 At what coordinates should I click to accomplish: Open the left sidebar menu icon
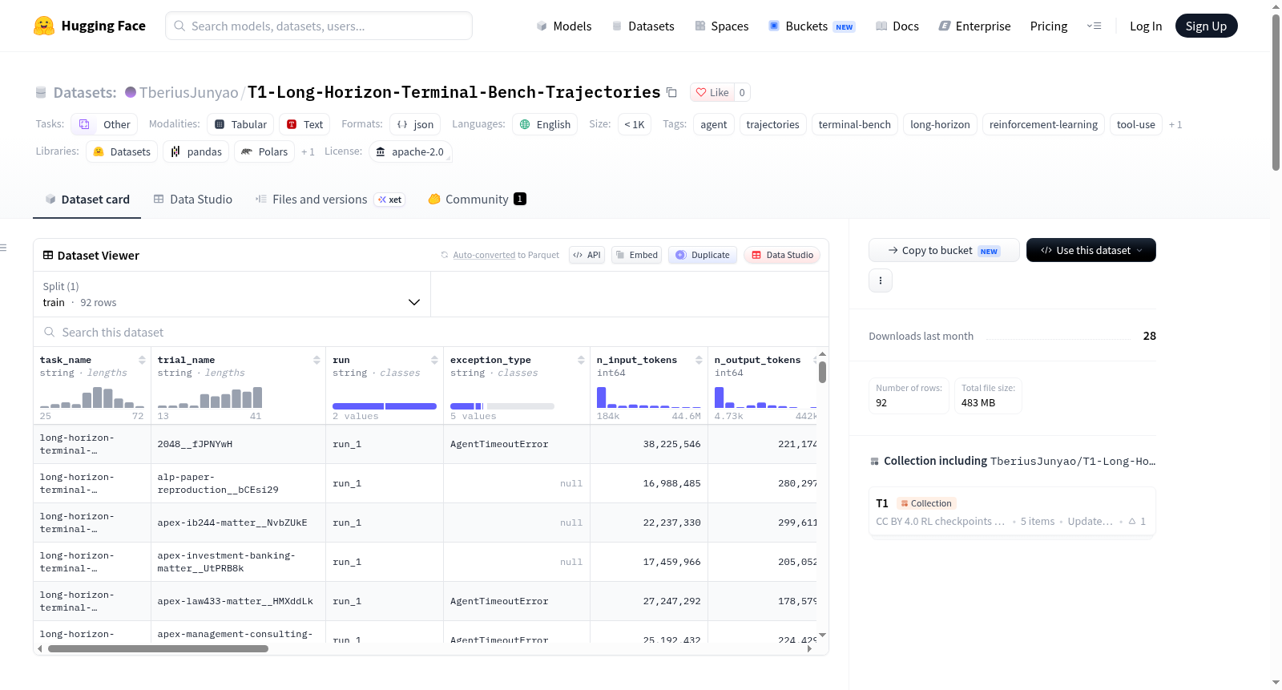click(x=3, y=248)
